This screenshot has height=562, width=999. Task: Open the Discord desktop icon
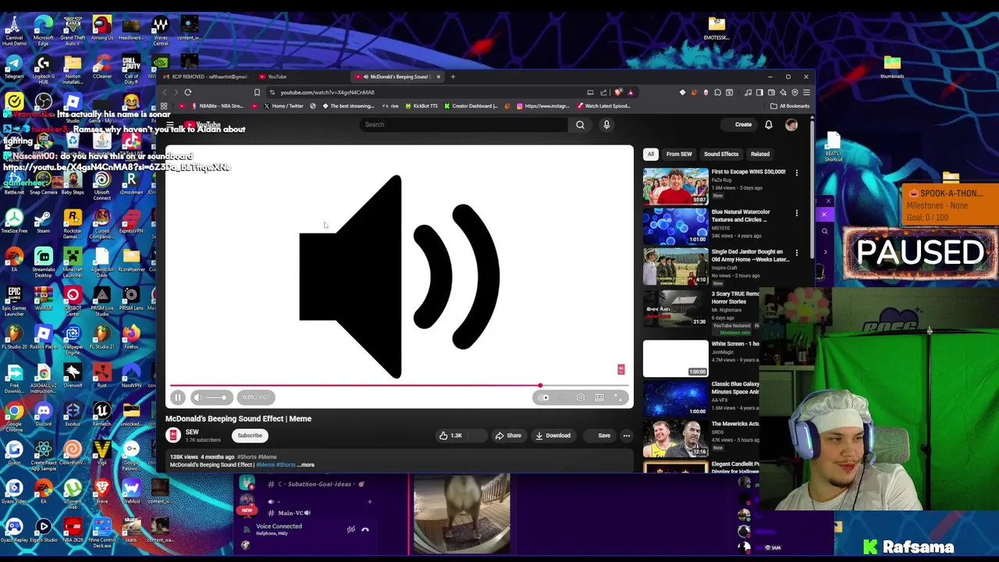coord(43,414)
